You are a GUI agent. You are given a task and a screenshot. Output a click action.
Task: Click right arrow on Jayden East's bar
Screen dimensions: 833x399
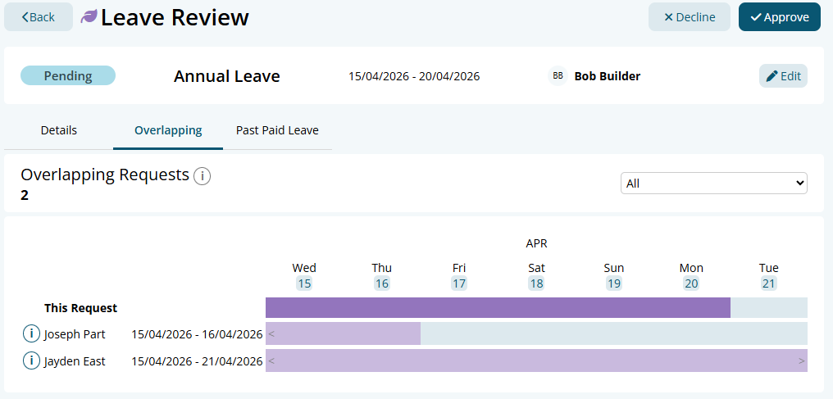[801, 361]
